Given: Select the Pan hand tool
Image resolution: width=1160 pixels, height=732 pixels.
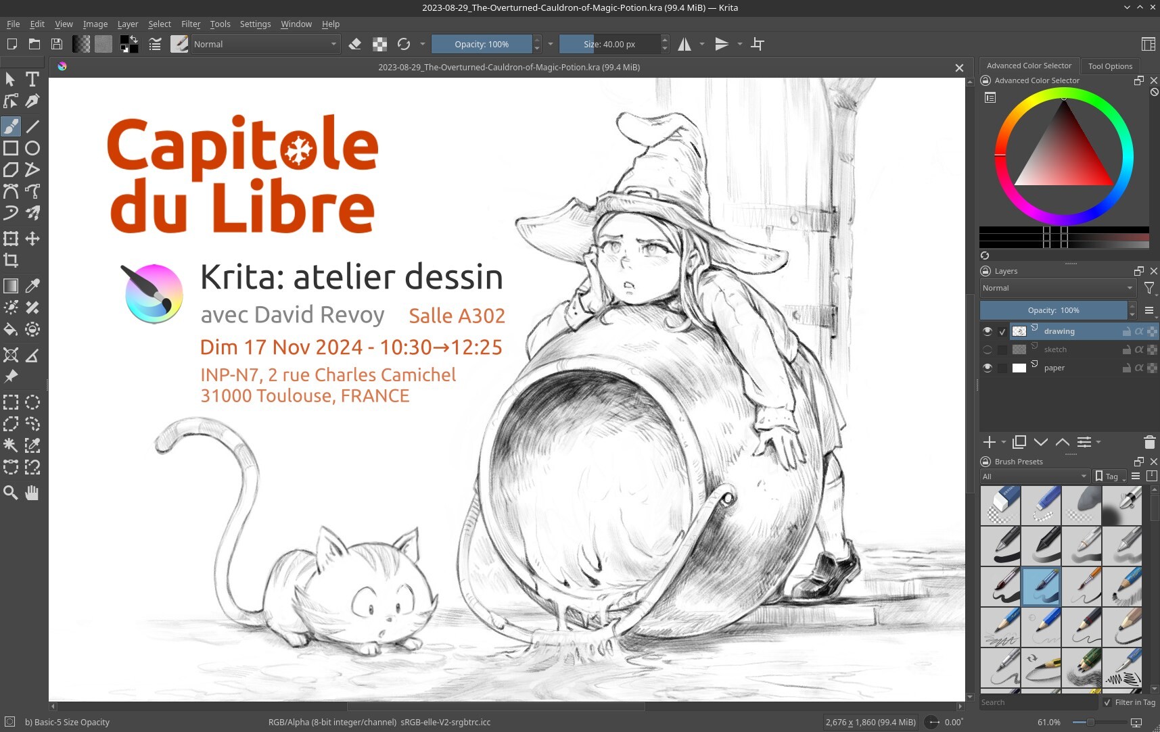Looking at the screenshot, I should coord(32,493).
